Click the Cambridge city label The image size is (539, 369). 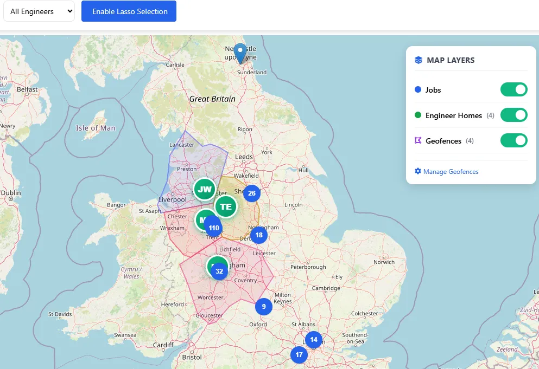(326, 288)
